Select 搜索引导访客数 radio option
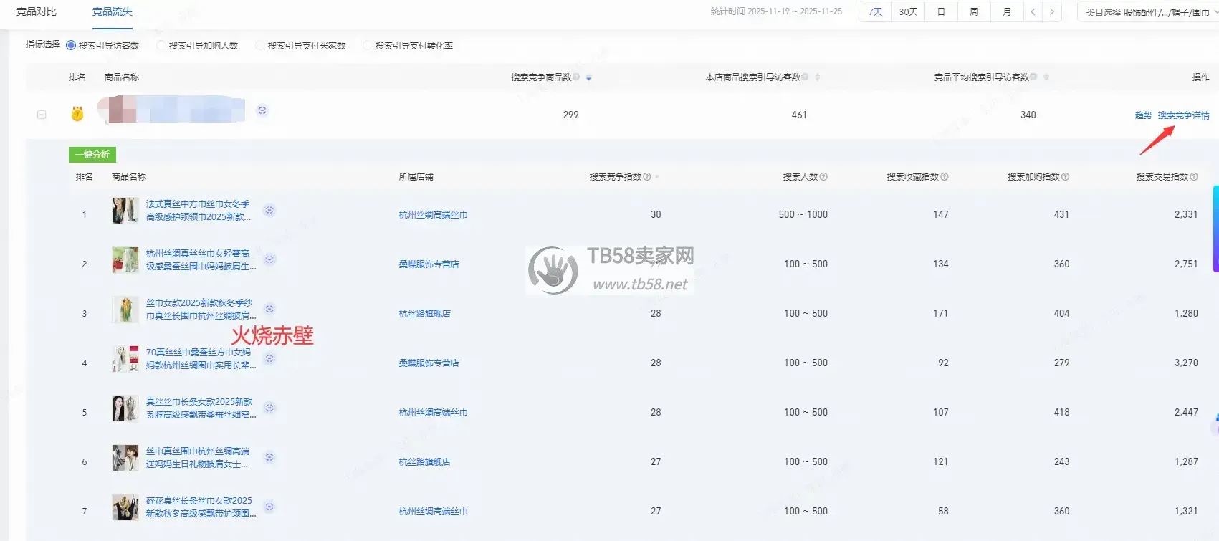Screen dimensions: 1219x541 [x=71, y=45]
